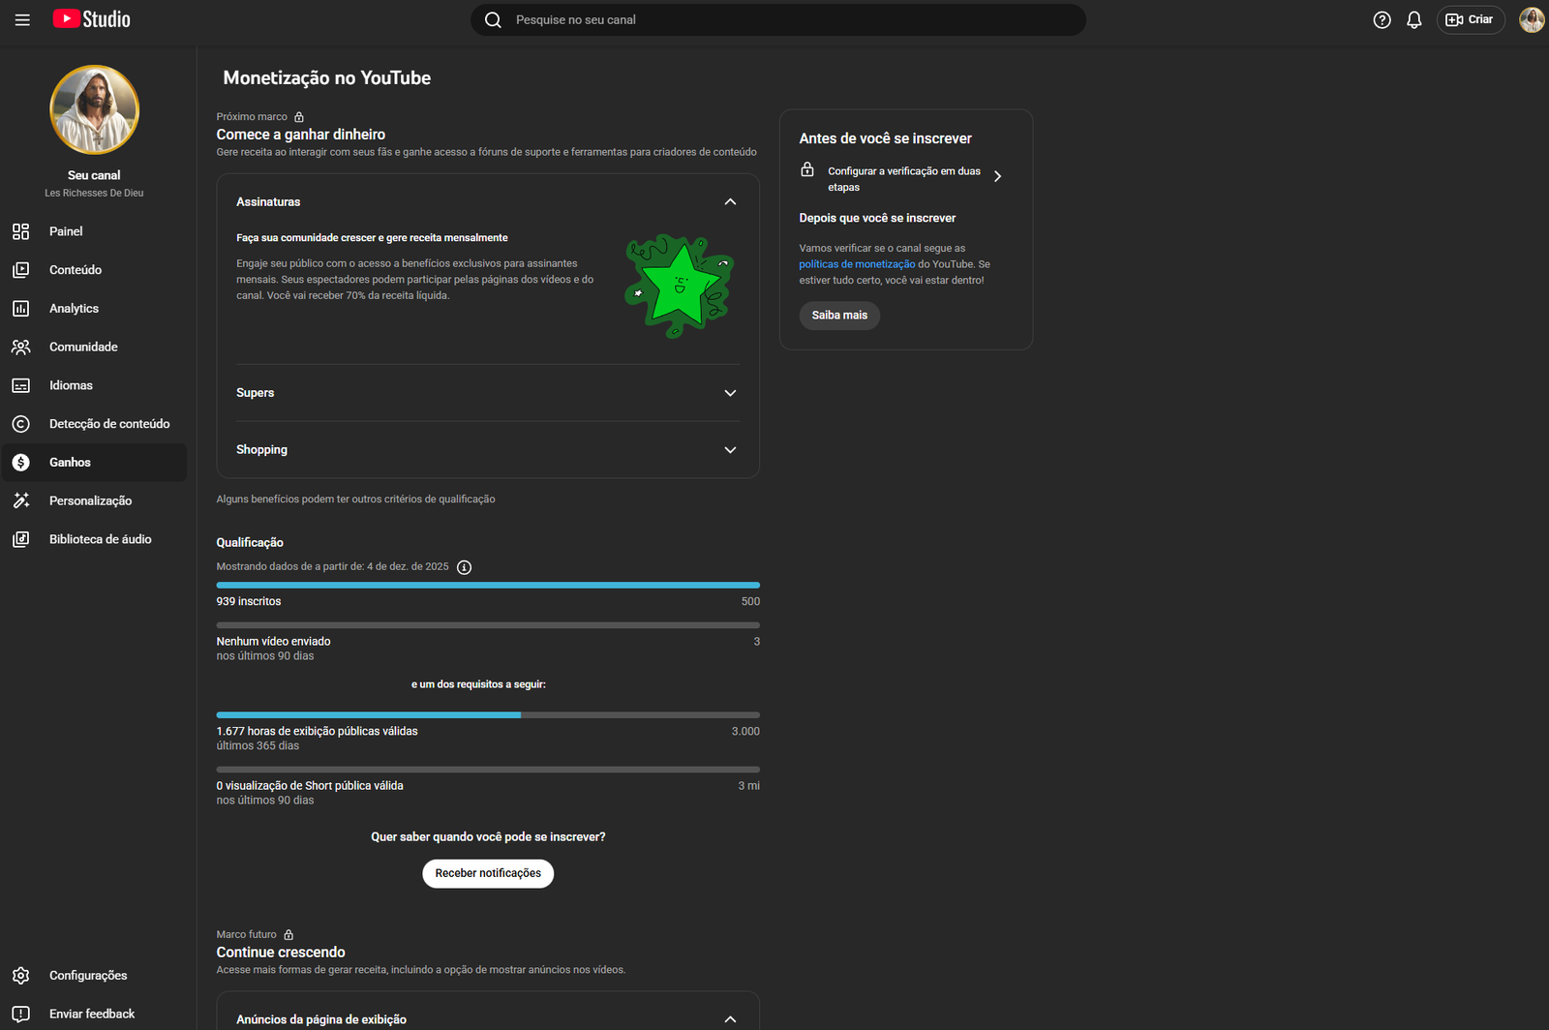Expand the Shopping section

tap(730, 450)
